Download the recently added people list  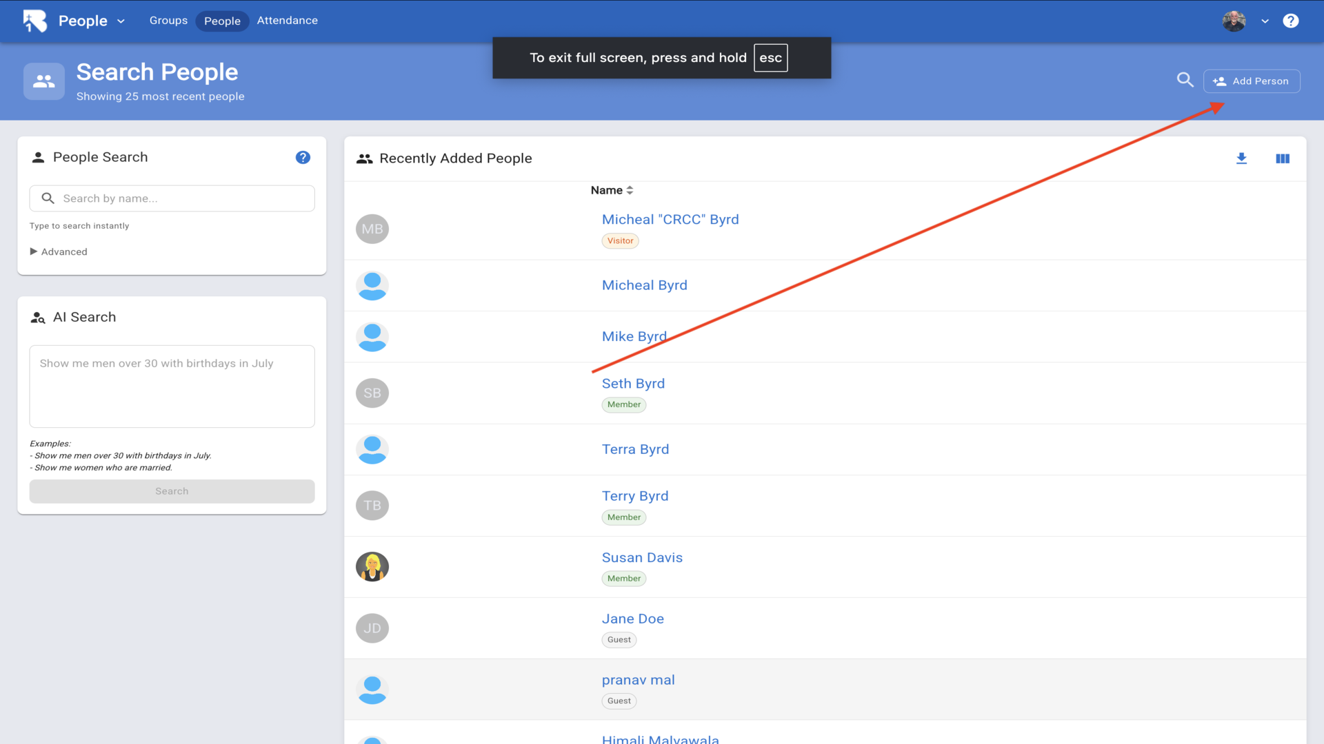pyautogui.click(x=1241, y=158)
